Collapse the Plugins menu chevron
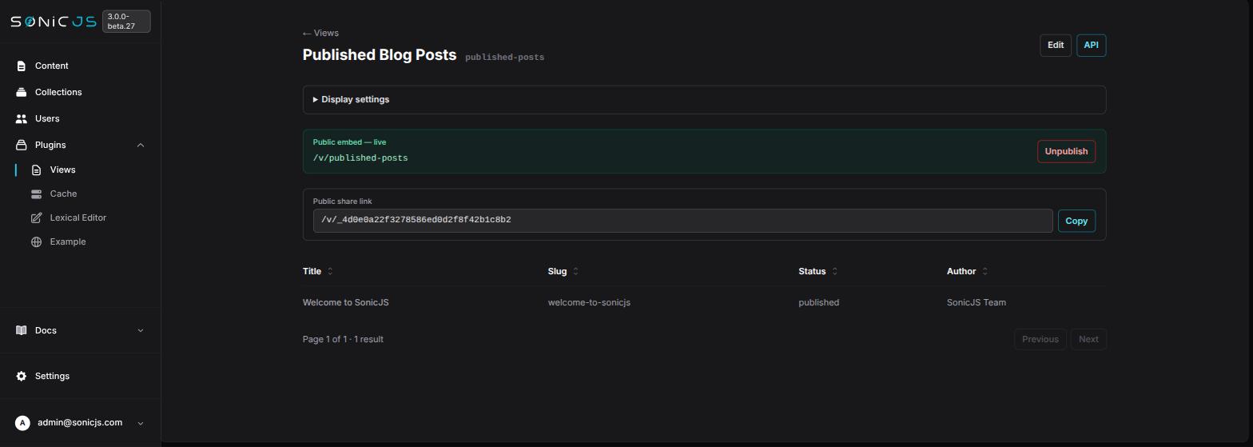The height and width of the screenshot is (447, 1253). [x=141, y=145]
